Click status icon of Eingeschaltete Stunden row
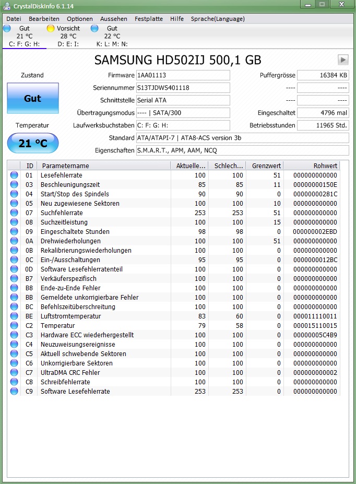 [x=14, y=231]
